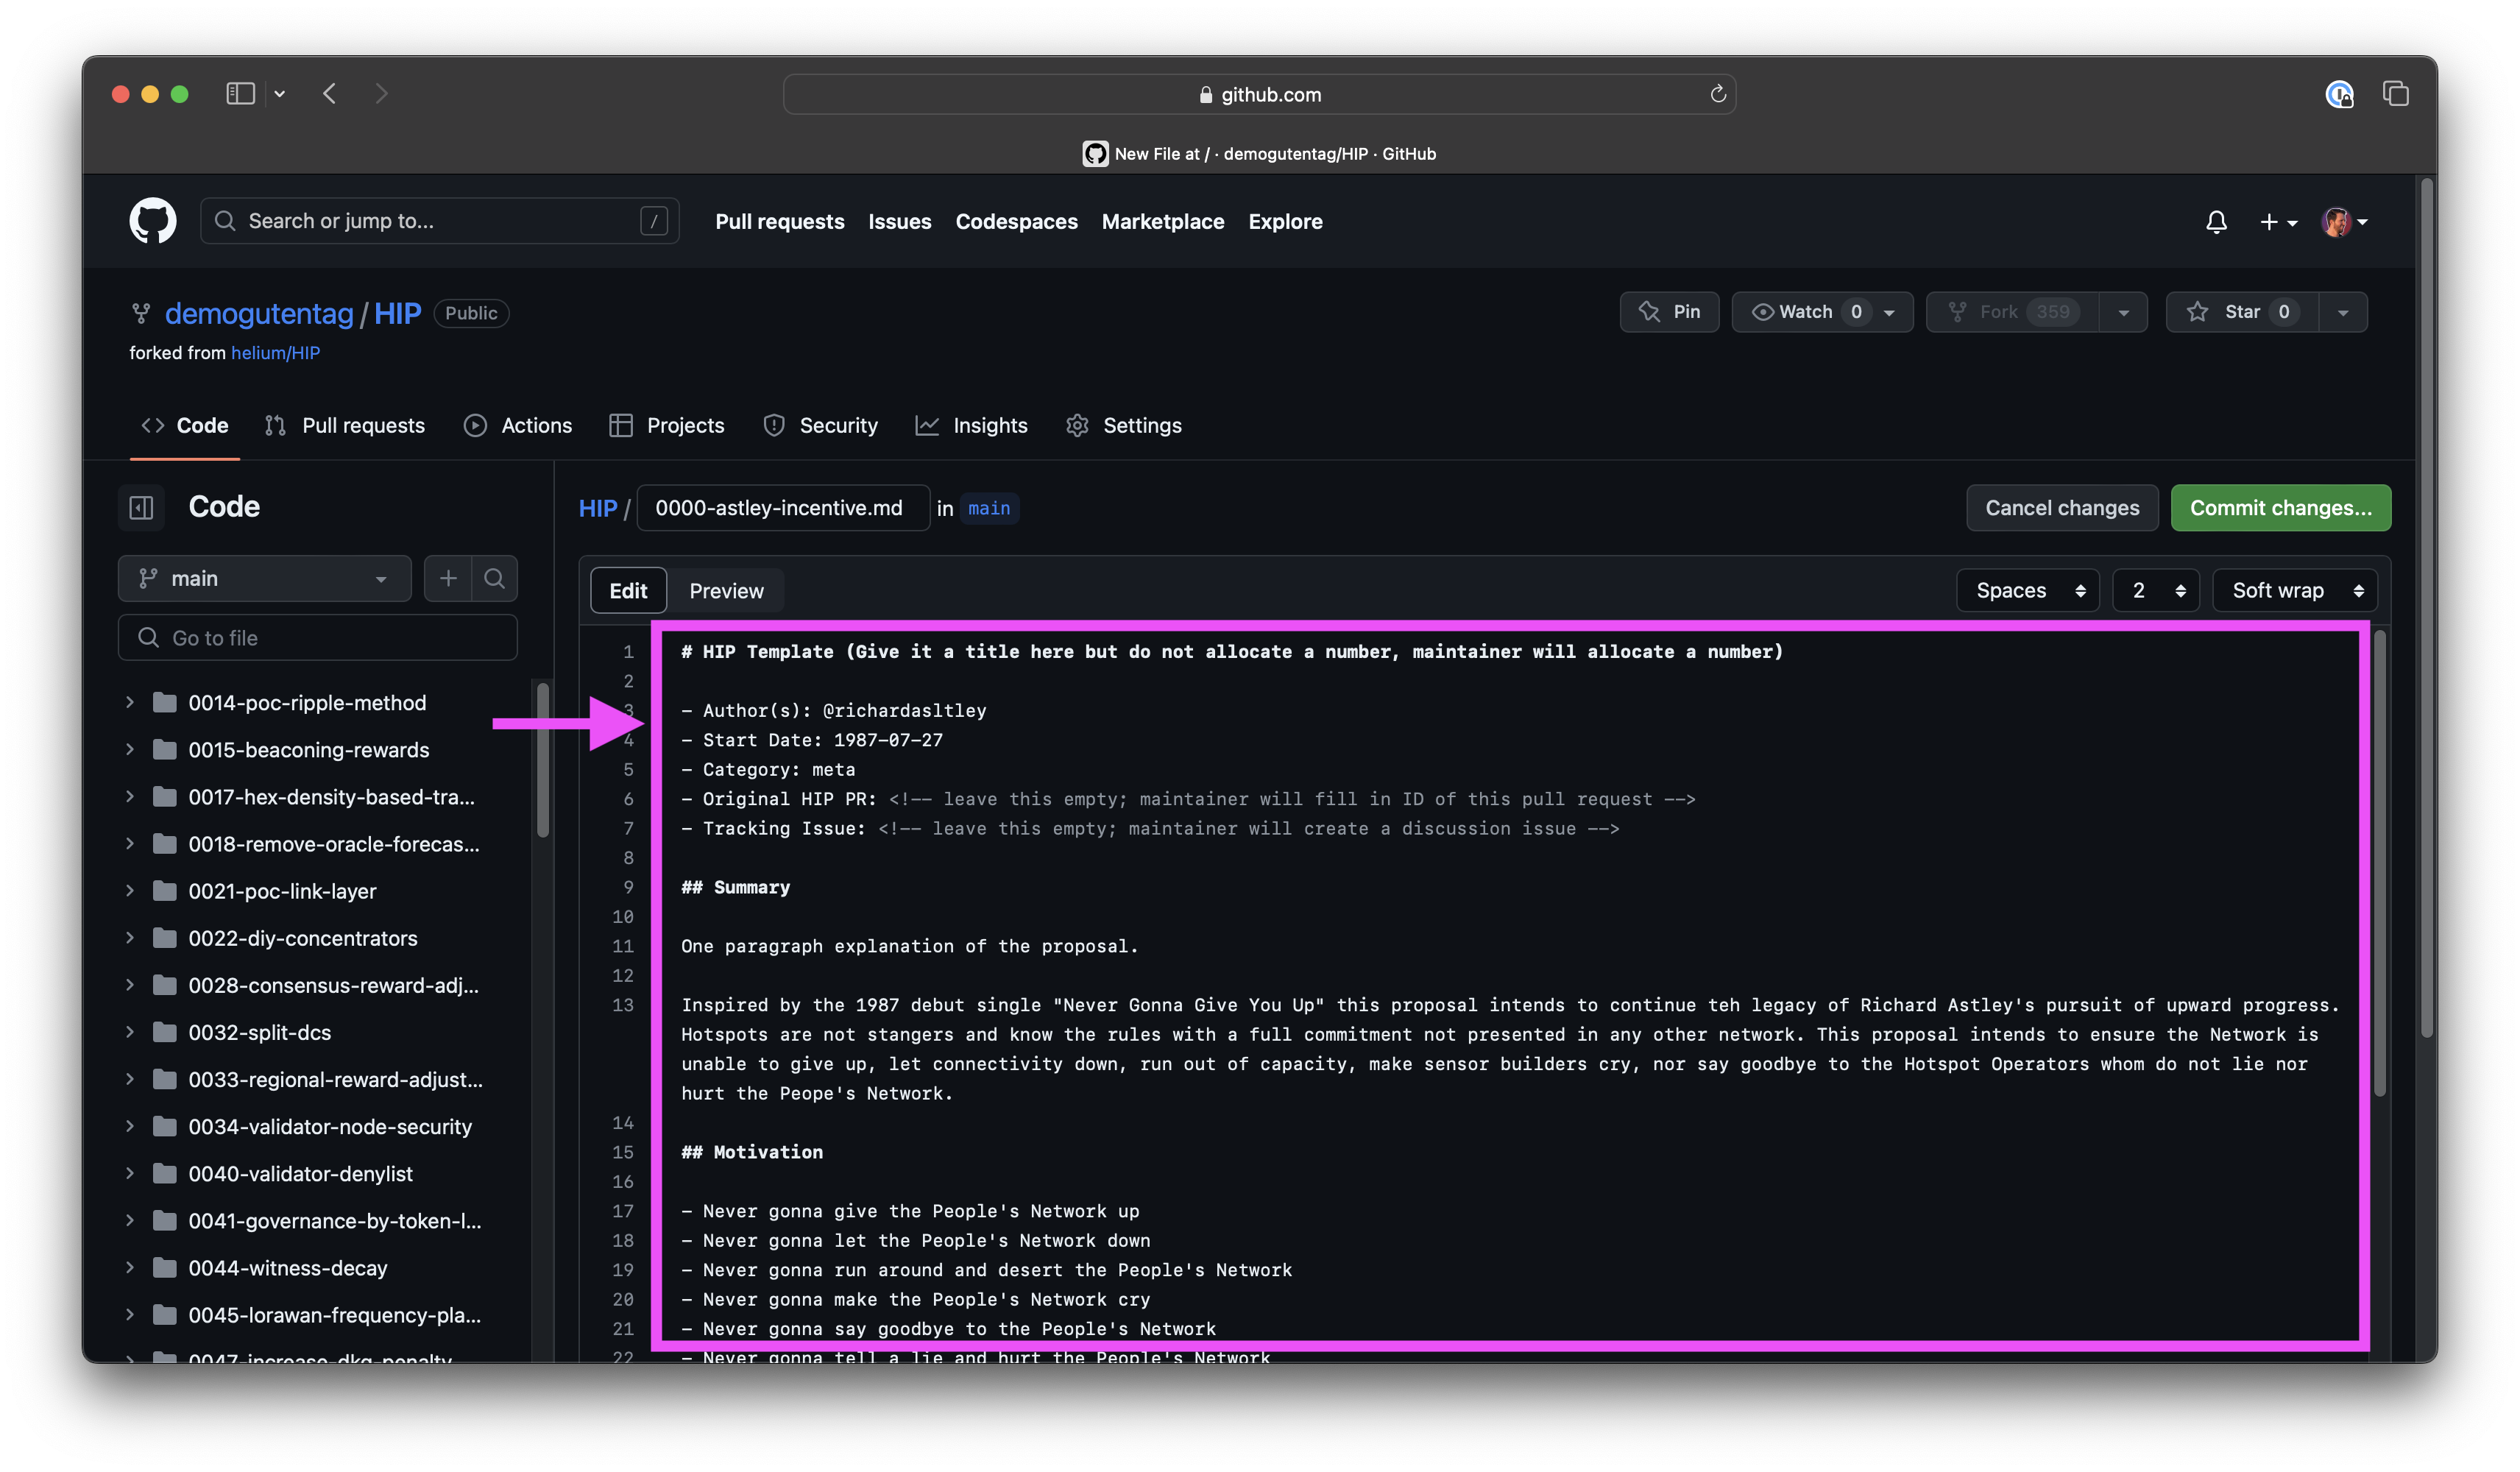Expand the 0022-diy-concentrators folder
Screen dimensions: 2520x1472
pos(130,938)
